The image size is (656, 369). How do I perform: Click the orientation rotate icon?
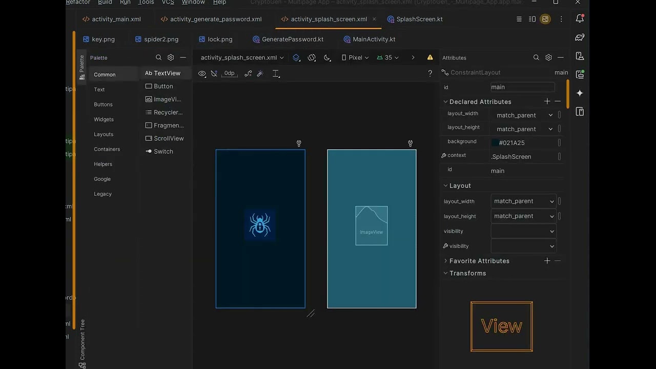pos(312,58)
